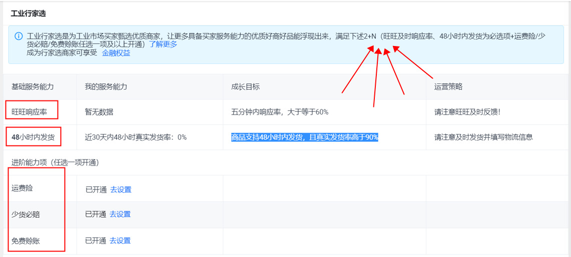Click the 运营策略 column header
The width and height of the screenshot is (571, 257).
(x=448, y=86)
